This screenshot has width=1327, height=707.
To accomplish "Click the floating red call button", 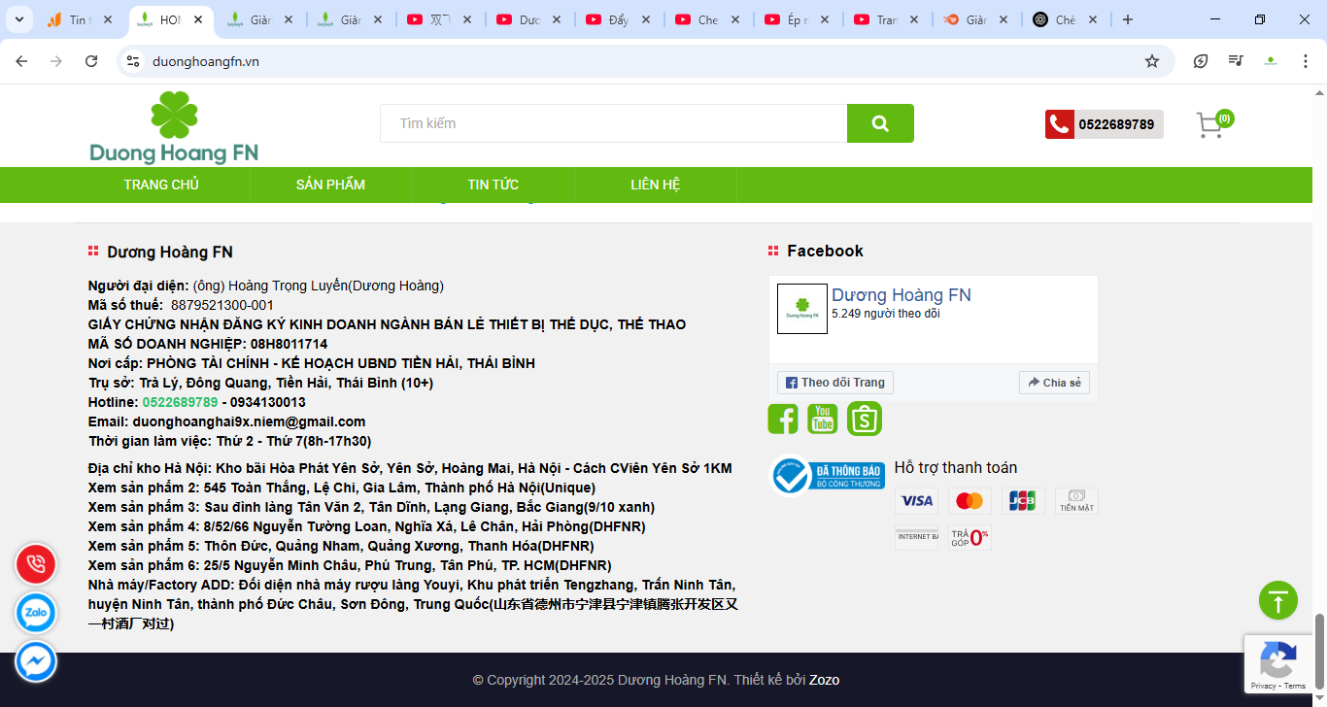I will pyautogui.click(x=36, y=563).
